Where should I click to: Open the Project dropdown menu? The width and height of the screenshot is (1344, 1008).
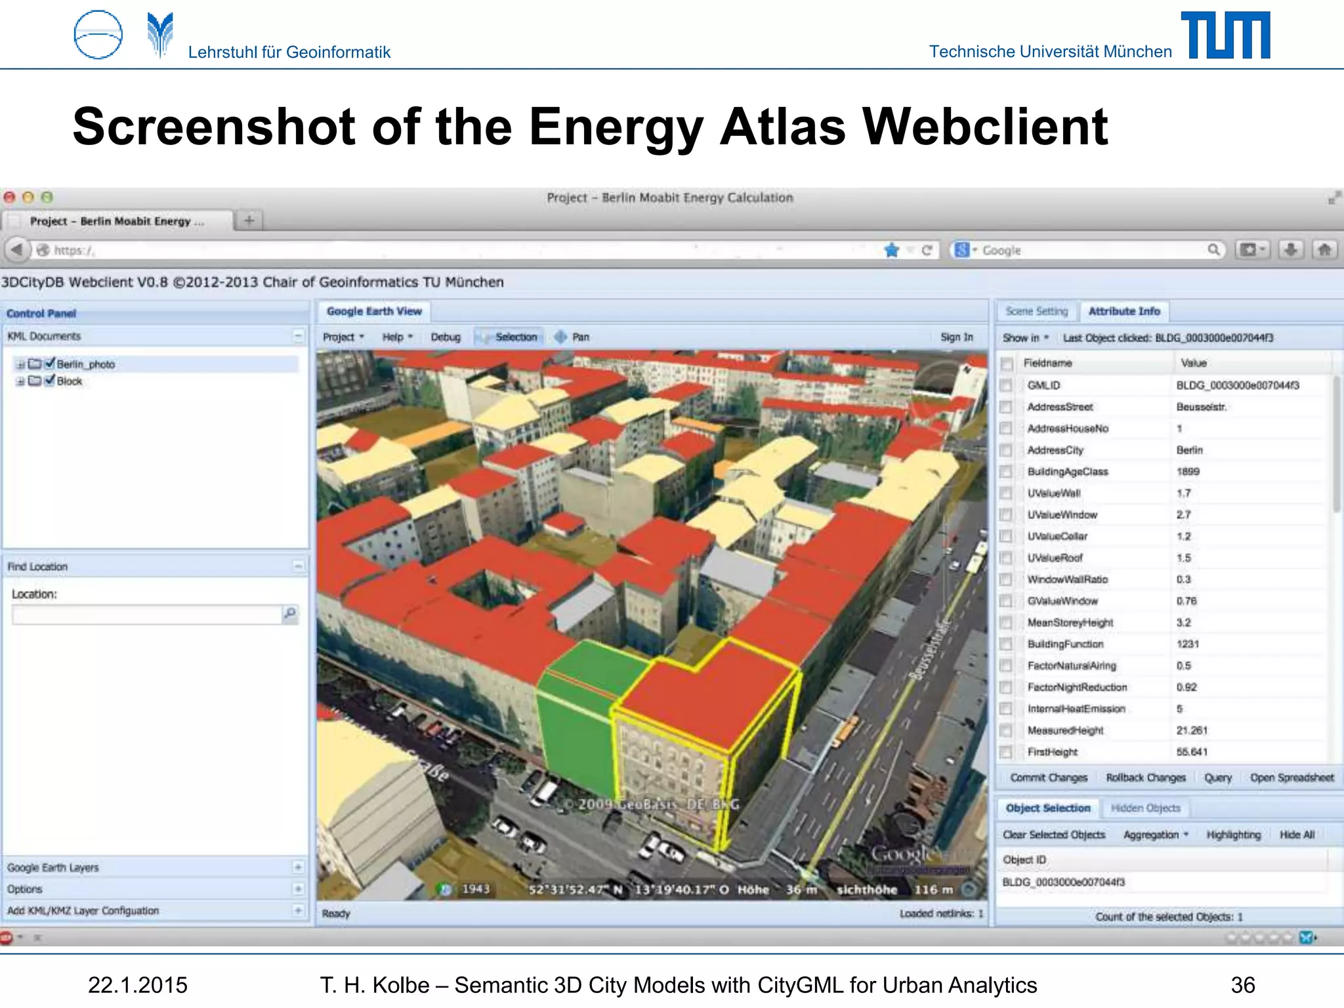pyautogui.click(x=343, y=337)
